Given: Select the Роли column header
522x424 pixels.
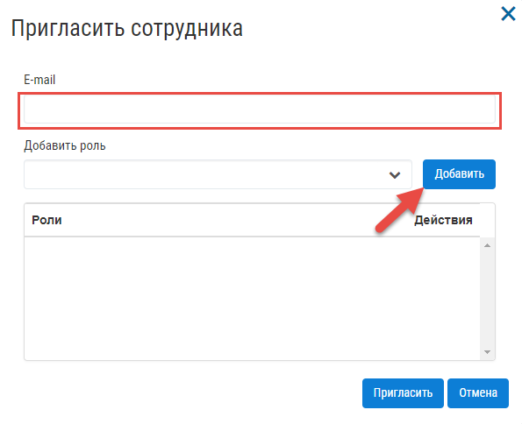Looking at the screenshot, I should pos(46,220).
